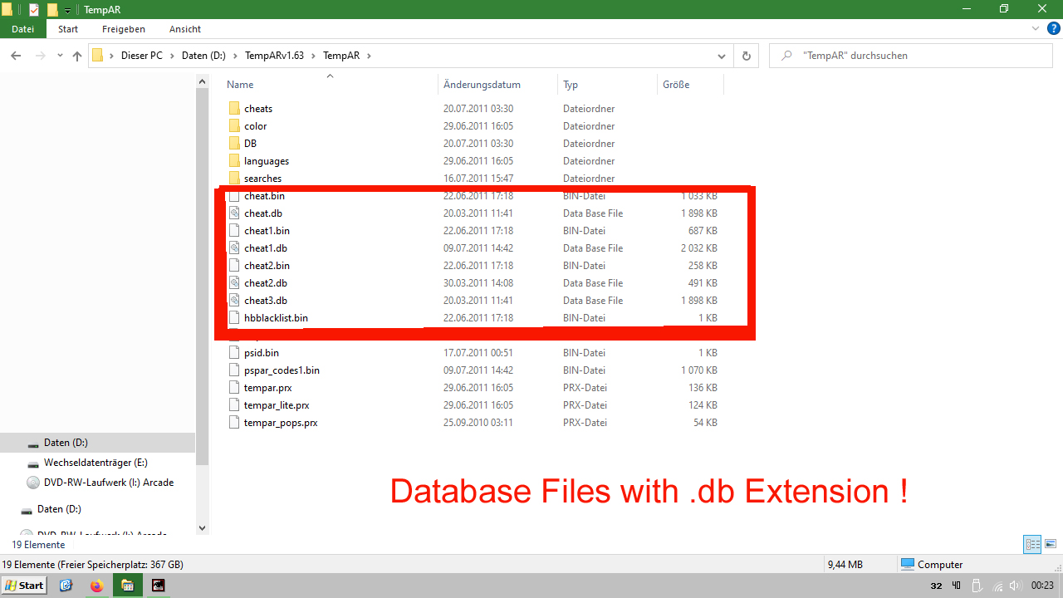The image size is (1063, 598).
Task: Select the file named cheat1.bin
Action: click(267, 231)
